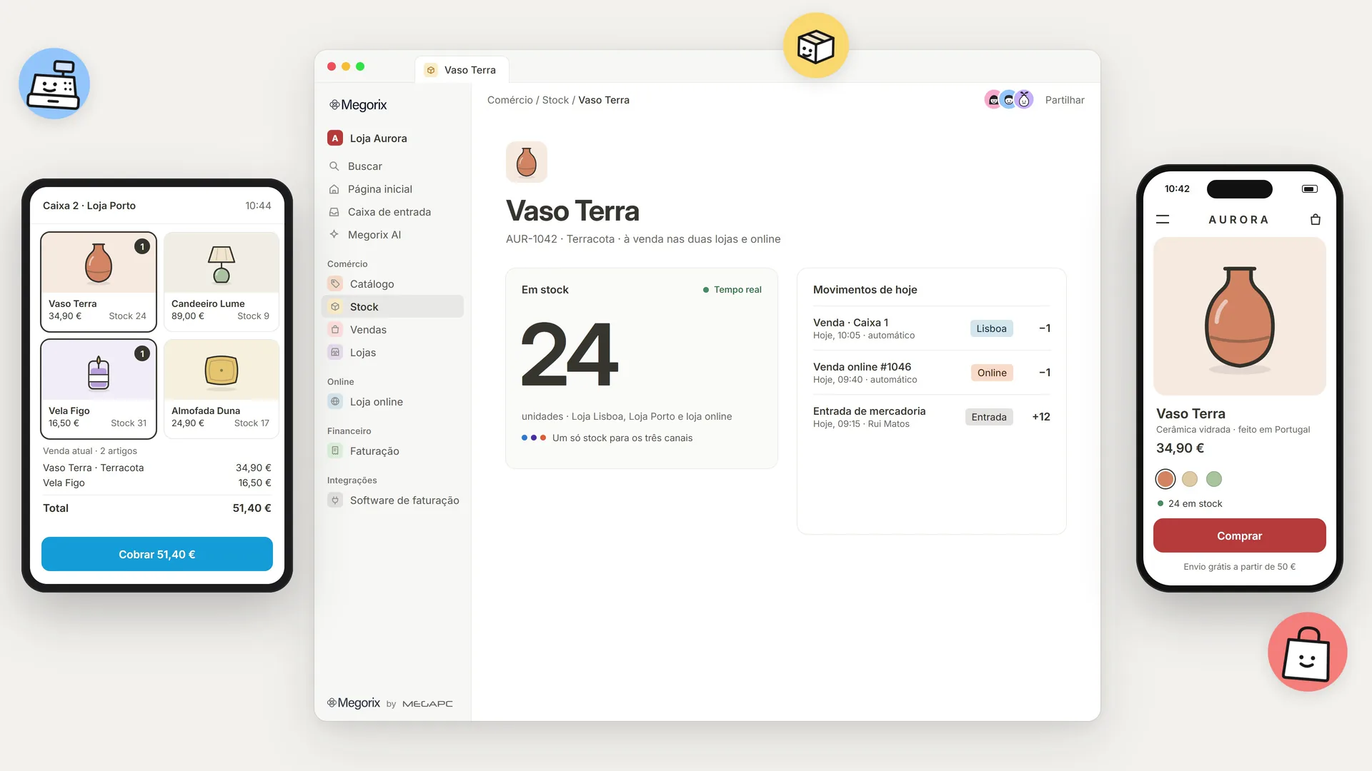This screenshot has width=1372, height=771.
Task: Select Almofada Duna product on POS tablet
Action: [222, 389]
